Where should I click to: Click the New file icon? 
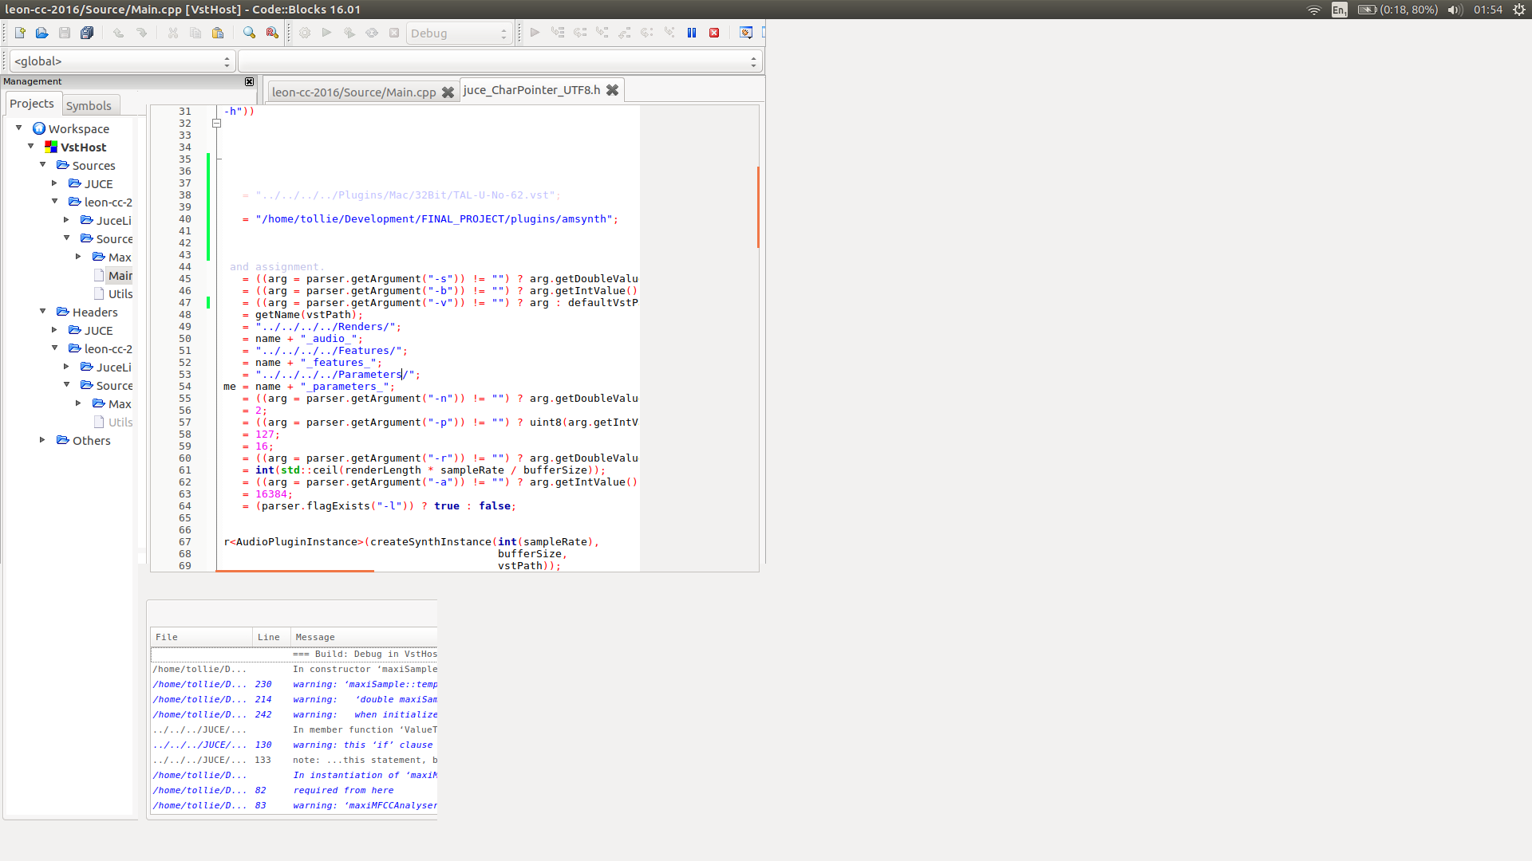click(20, 33)
